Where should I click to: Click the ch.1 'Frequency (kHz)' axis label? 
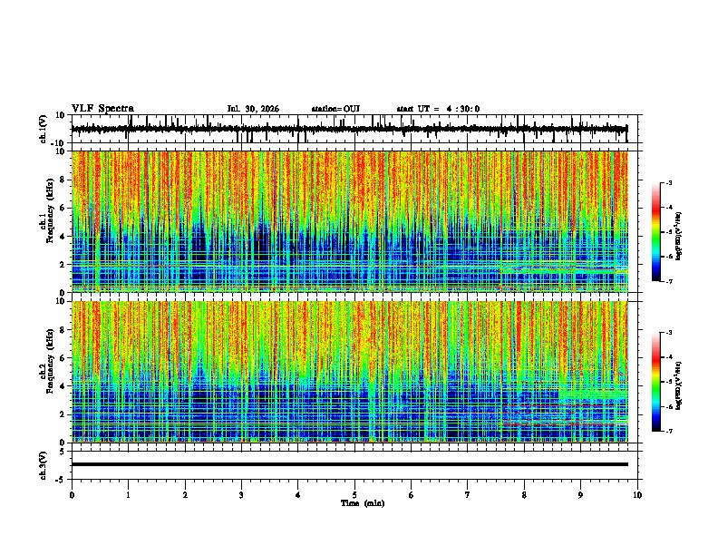point(51,211)
